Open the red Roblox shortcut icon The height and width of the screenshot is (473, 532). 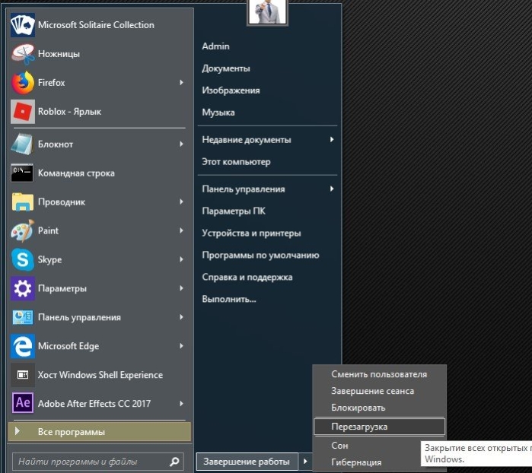22,112
